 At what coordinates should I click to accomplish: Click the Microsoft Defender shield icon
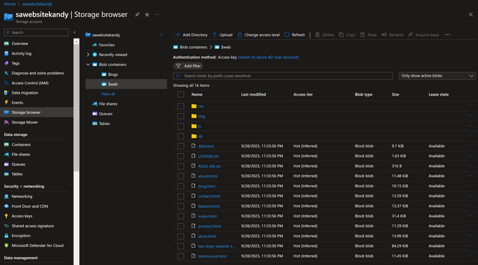(6, 246)
